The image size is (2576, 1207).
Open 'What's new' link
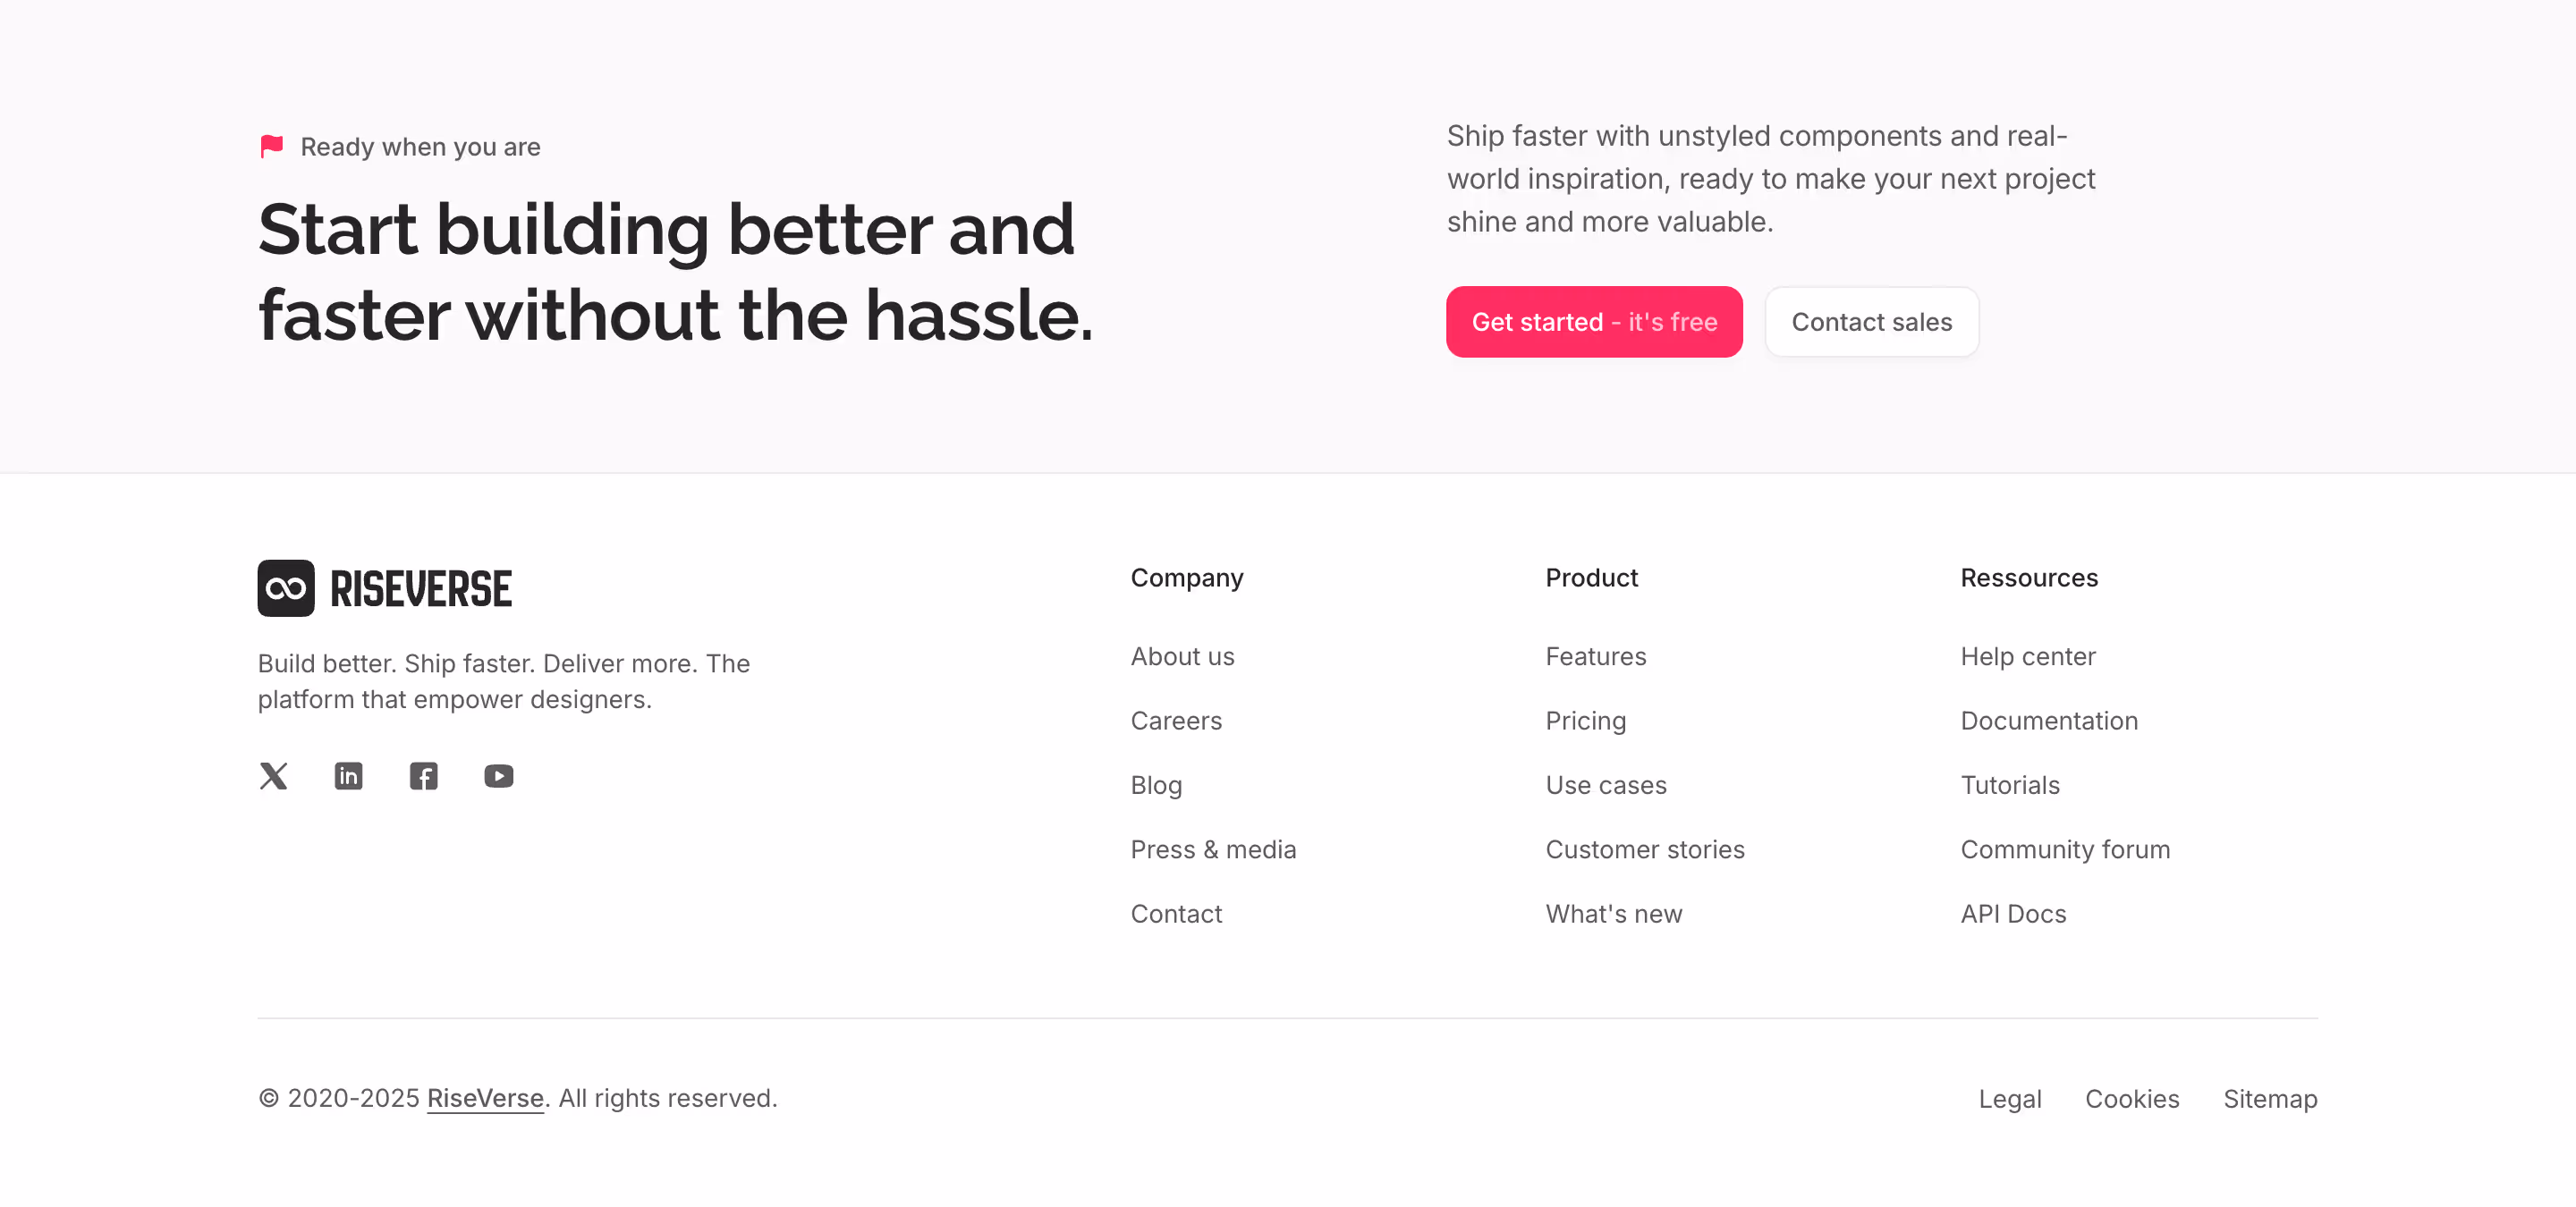(x=1613, y=912)
